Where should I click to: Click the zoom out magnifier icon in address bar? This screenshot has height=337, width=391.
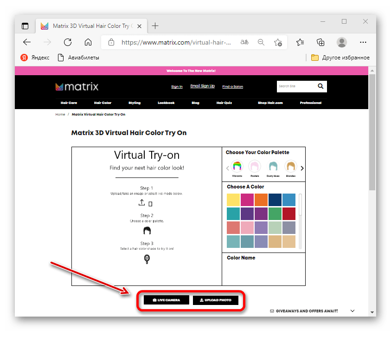coord(261,42)
